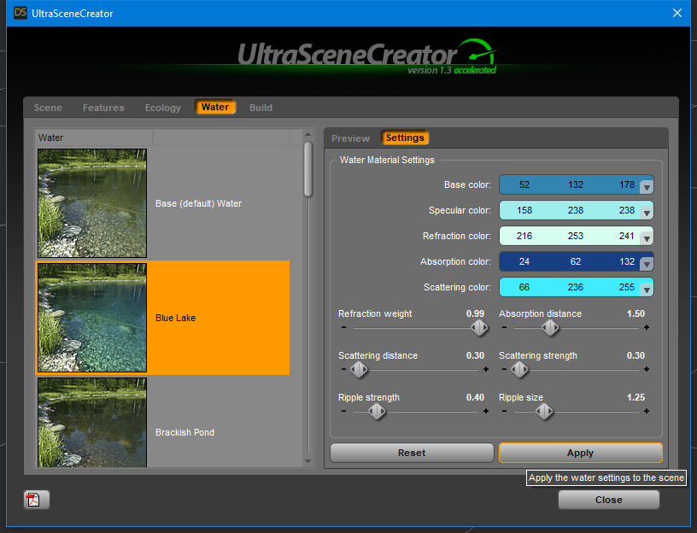Click the Refraction weight value 0.99
Viewport: 697px width, 533px height.
point(475,313)
